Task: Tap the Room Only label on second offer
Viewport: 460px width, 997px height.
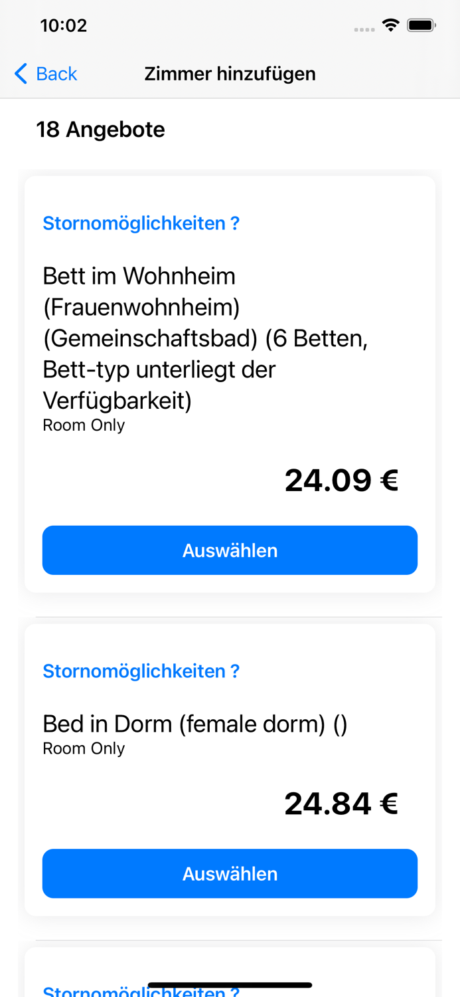Action: pyautogui.click(x=84, y=748)
